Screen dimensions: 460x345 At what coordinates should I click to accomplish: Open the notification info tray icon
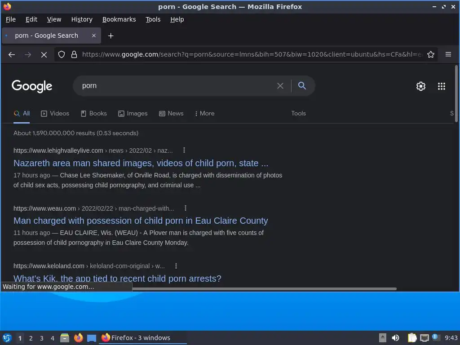pos(436,337)
